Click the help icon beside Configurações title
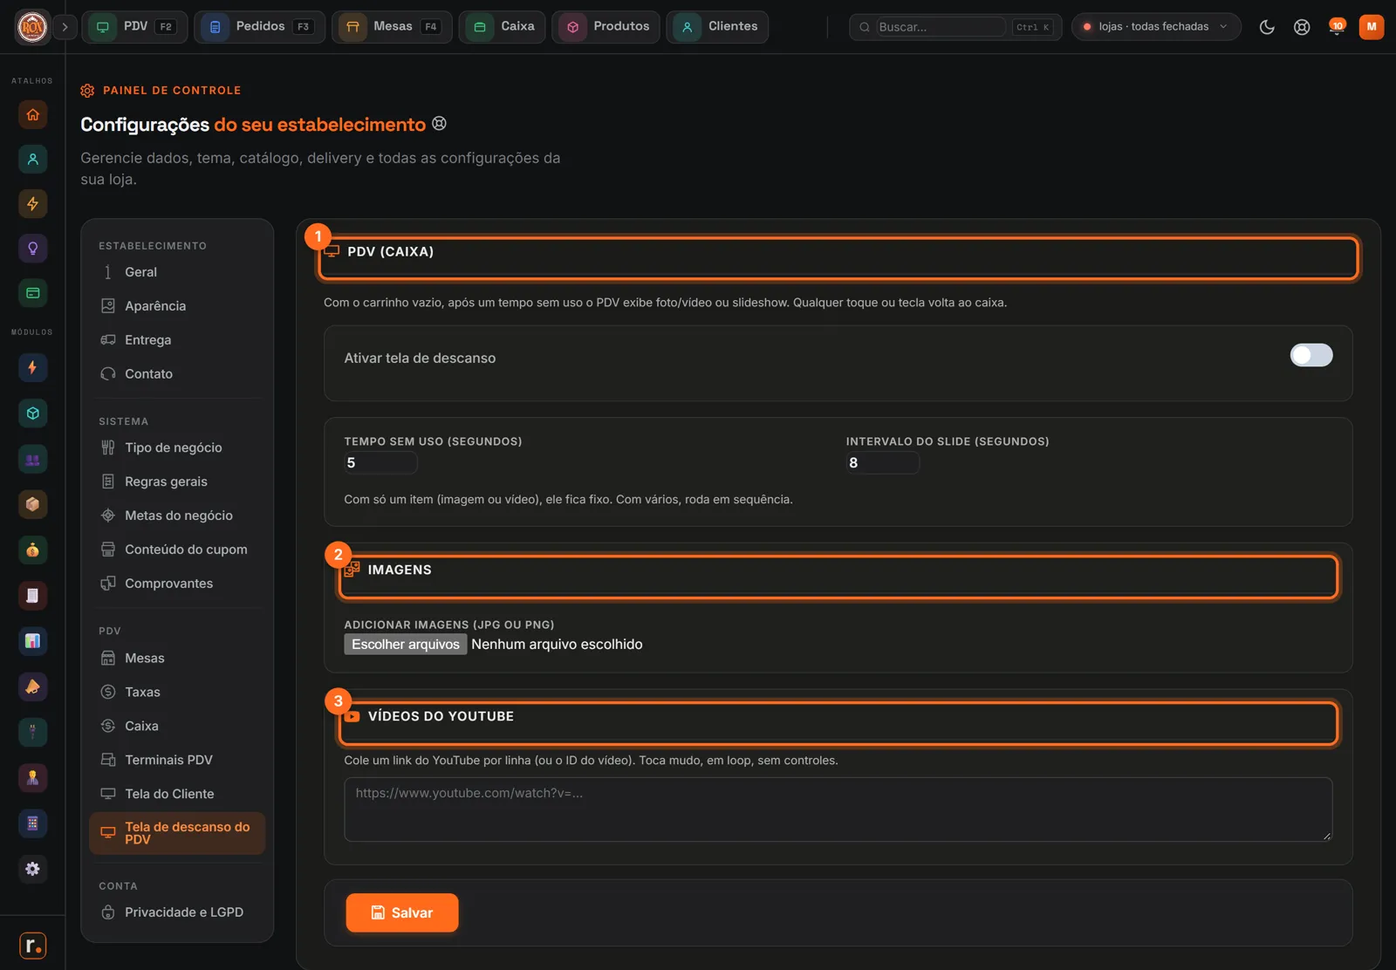1396x970 pixels. pyautogui.click(x=440, y=124)
